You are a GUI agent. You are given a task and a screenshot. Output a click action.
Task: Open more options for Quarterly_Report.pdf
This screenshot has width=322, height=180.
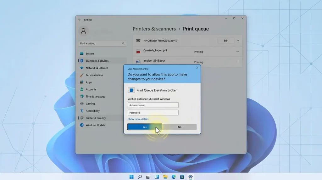click(x=238, y=52)
